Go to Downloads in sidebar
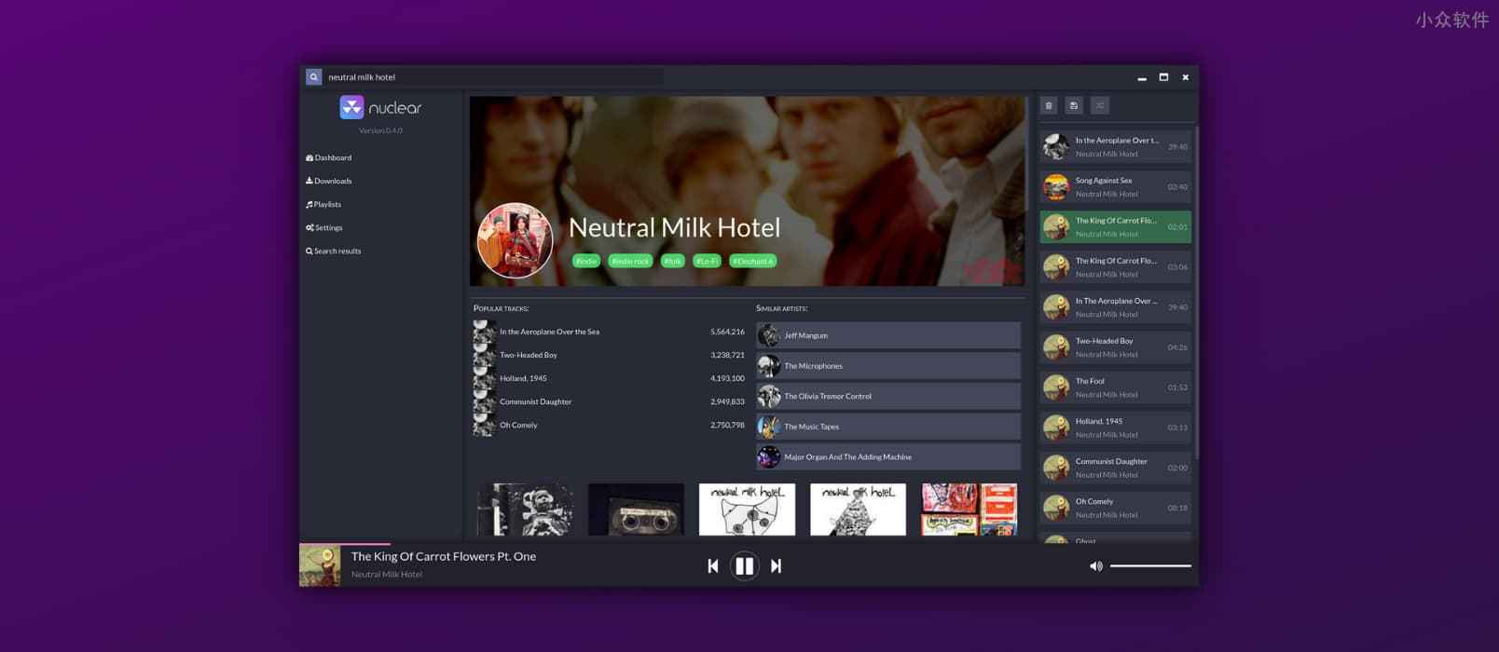The image size is (1499, 652). pyautogui.click(x=333, y=182)
